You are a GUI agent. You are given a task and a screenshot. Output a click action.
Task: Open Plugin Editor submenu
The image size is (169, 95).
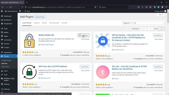5,67
